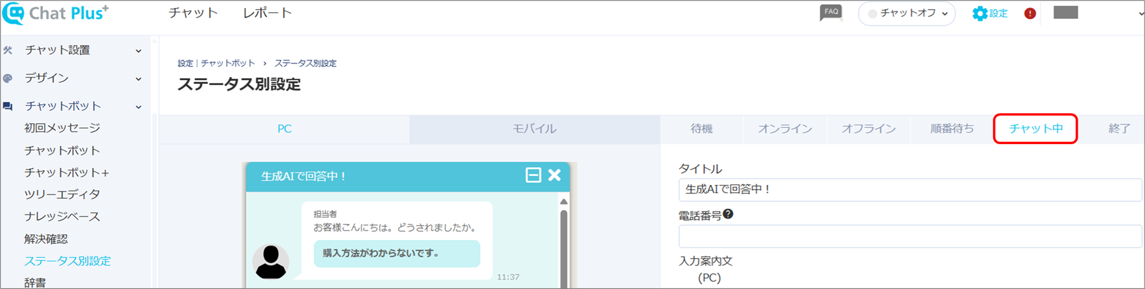Open 初回メッセージ in the sidebar
Viewport: 1145px width, 289px height.
coord(62,128)
